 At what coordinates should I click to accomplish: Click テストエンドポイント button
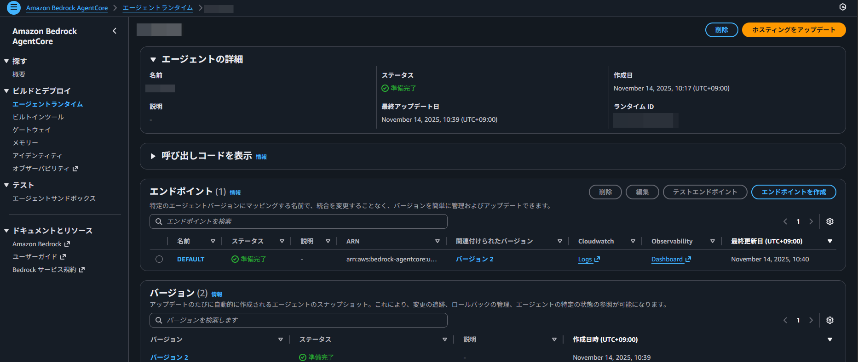[x=705, y=192]
